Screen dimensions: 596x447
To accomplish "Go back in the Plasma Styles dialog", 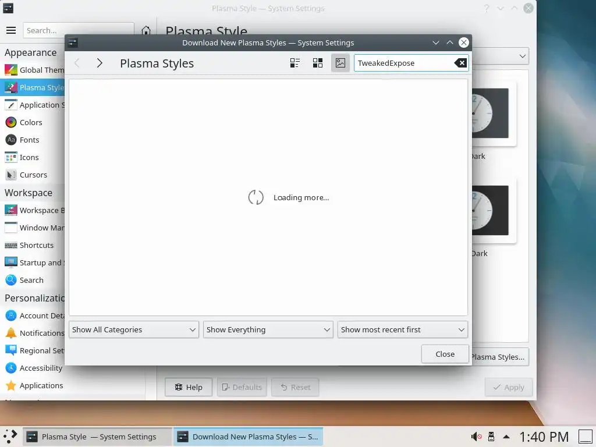I will click(x=77, y=63).
